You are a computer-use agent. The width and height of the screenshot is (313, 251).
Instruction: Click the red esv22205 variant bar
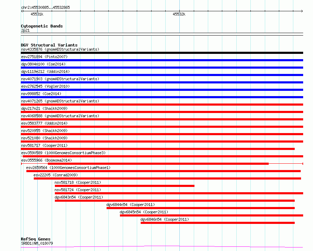167,178
